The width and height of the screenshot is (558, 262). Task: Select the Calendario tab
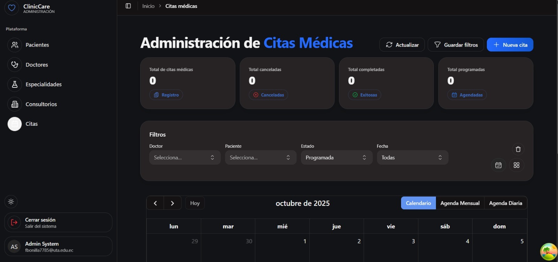coord(418,203)
